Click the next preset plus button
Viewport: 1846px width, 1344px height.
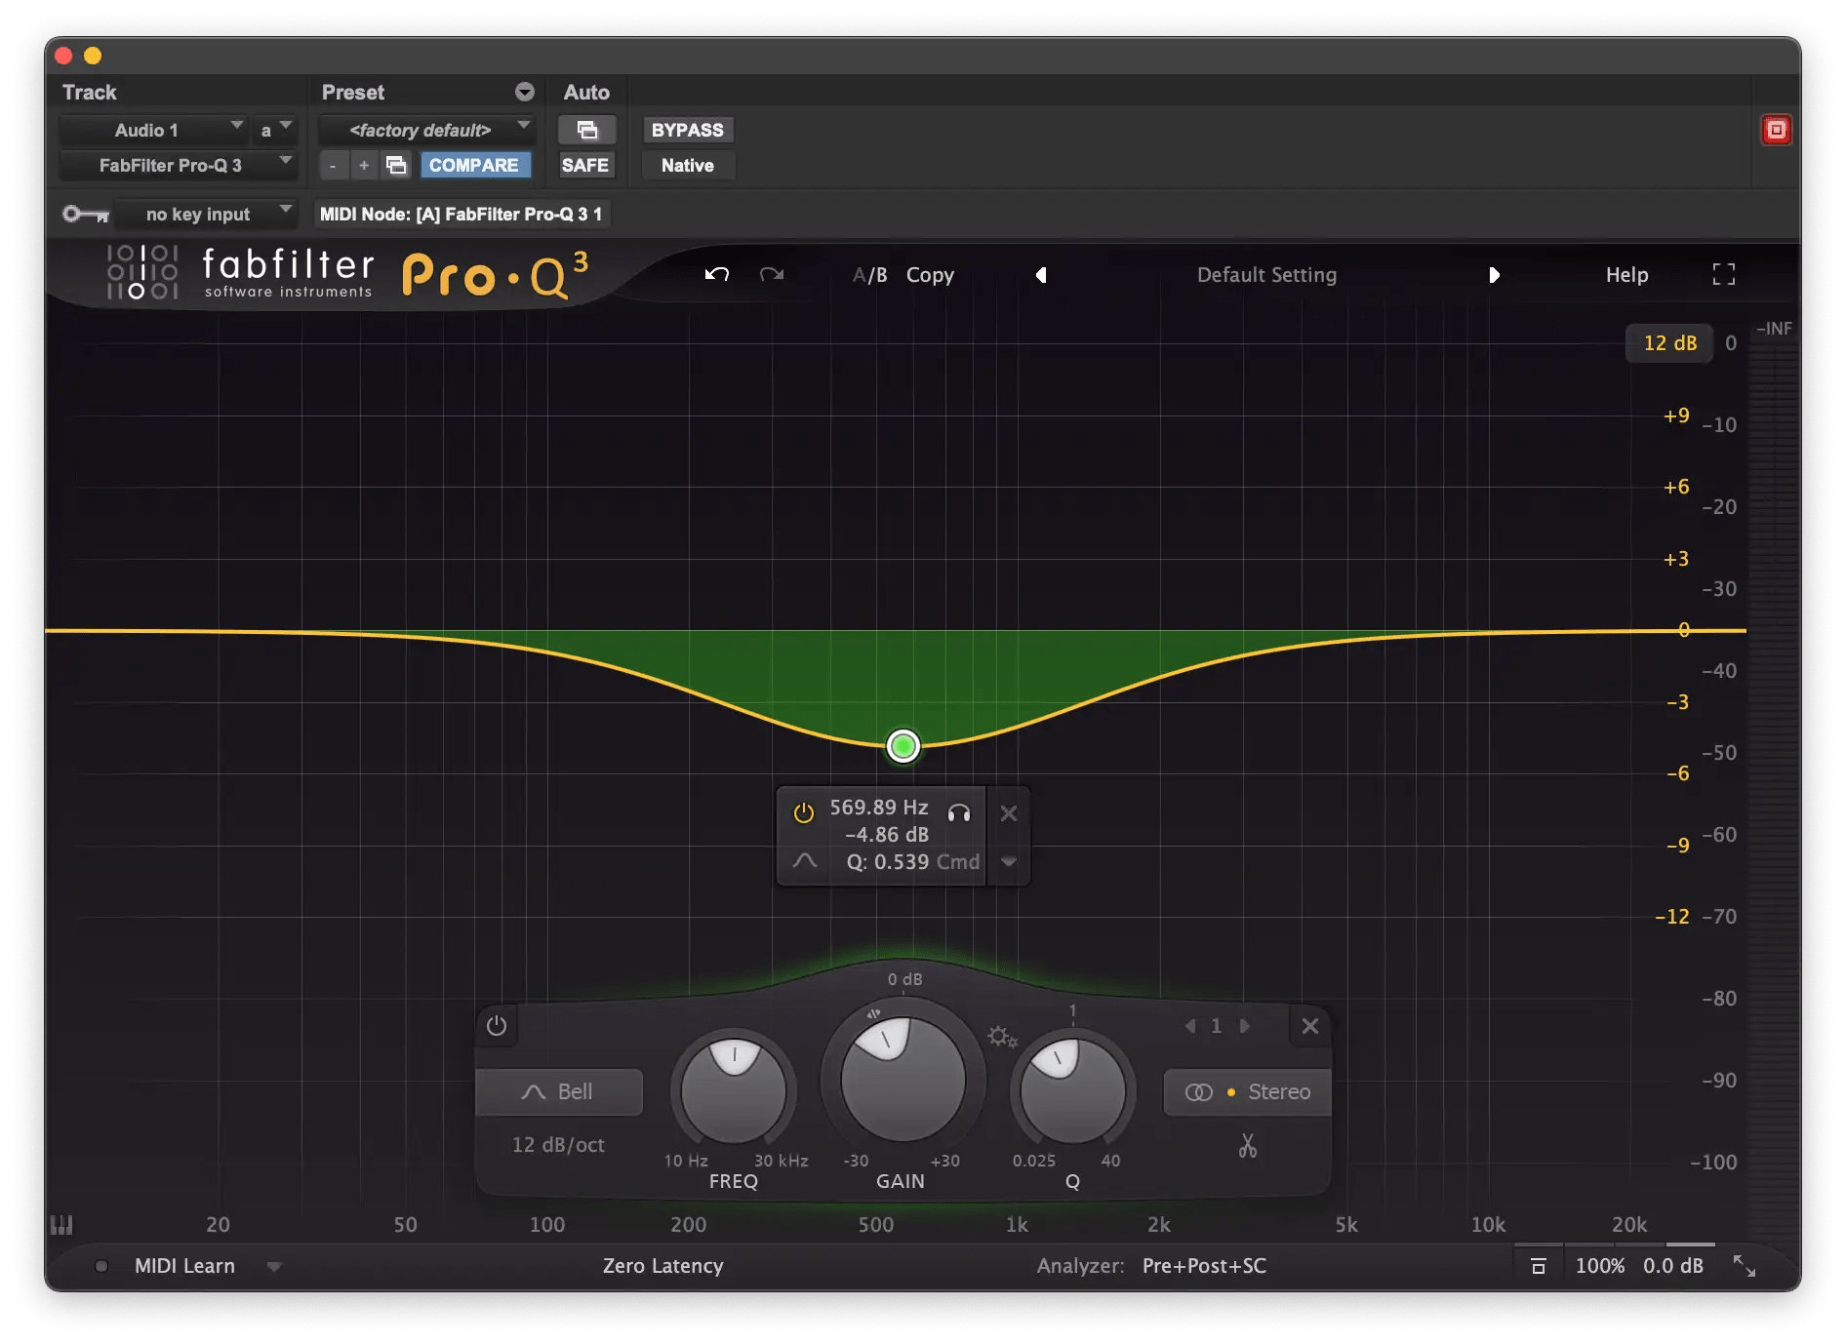click(x=364, y=165)
